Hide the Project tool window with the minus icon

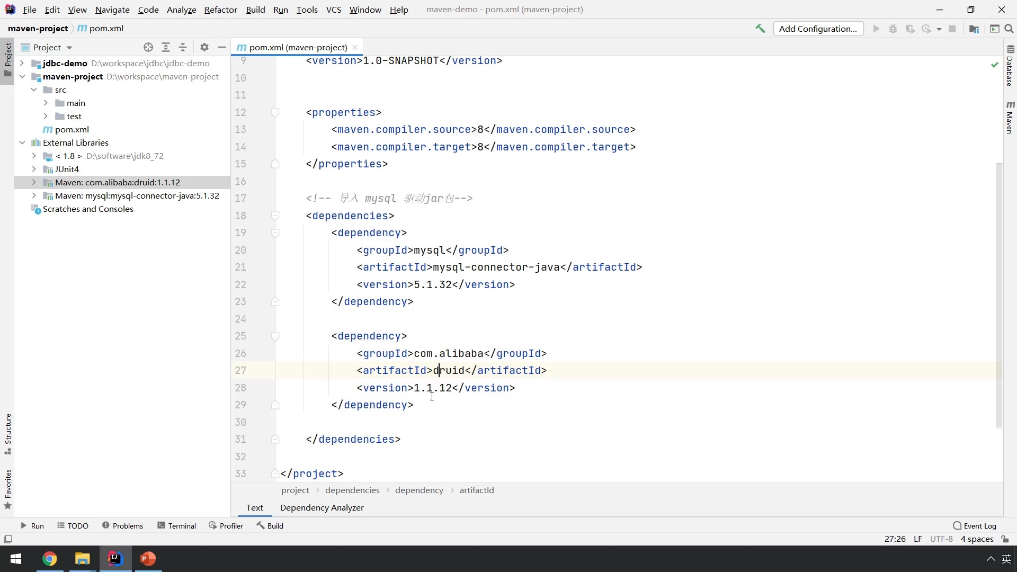pyautogui.click(x=222, y=47)
